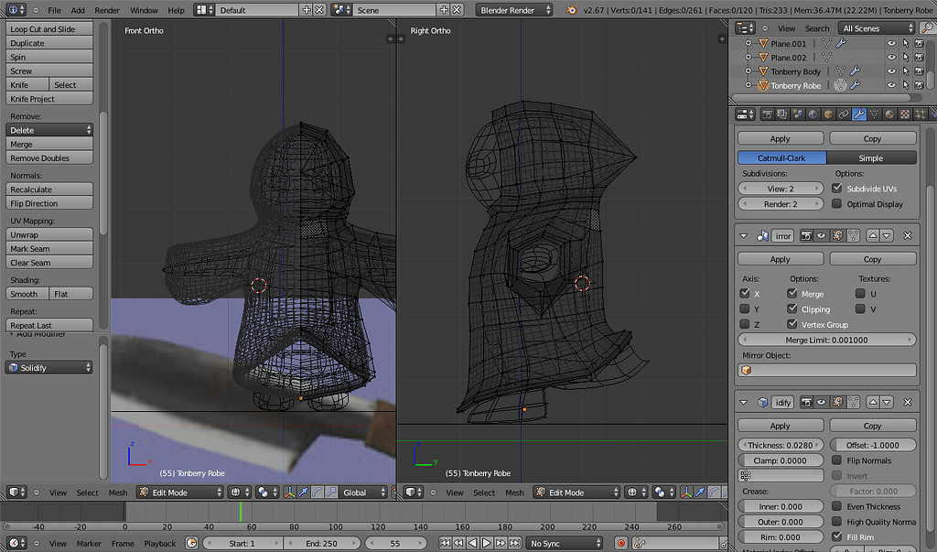Expand Tonberry Body tree node

[x=749, y=71]
